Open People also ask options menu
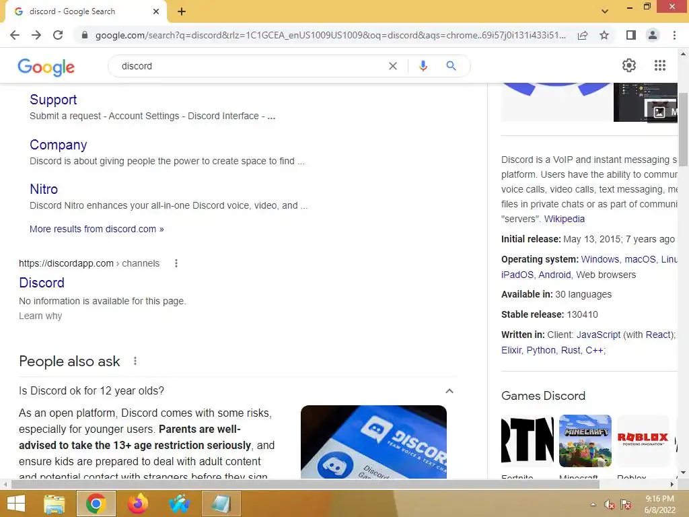689x517 pixels. click(x=135, y=361)
